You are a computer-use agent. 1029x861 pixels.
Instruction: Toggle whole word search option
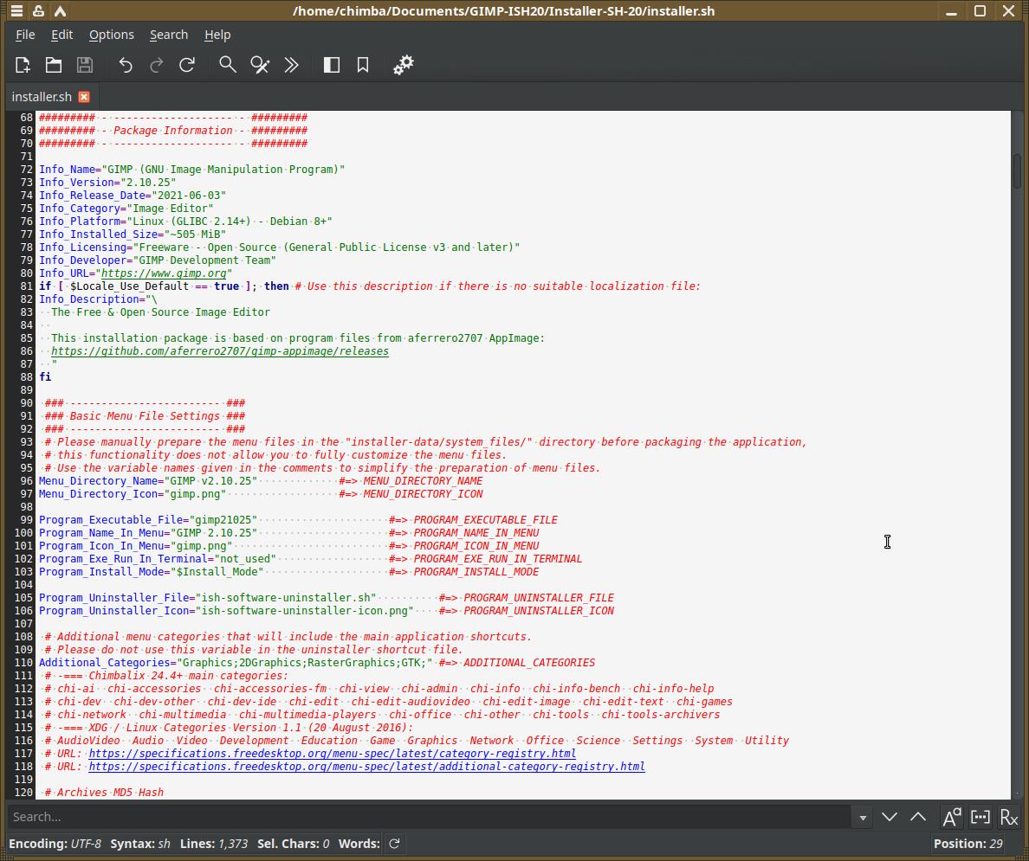[x=980, y=817]
